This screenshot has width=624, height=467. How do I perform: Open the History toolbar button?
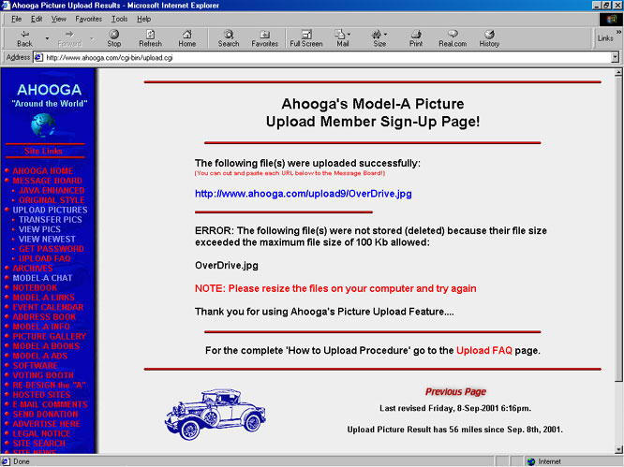(x=489, y=37)
